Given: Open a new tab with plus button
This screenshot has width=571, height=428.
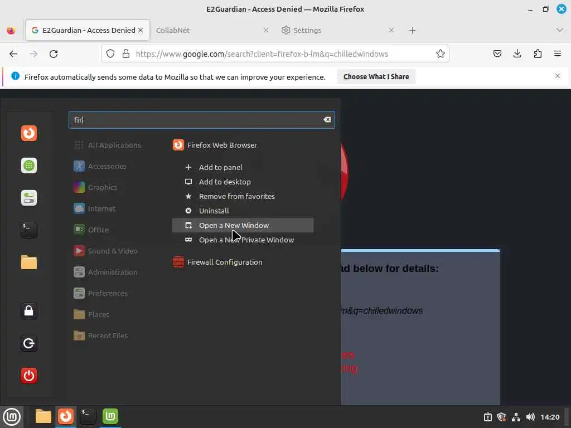Looking at the screenshot, I should 412,31.
